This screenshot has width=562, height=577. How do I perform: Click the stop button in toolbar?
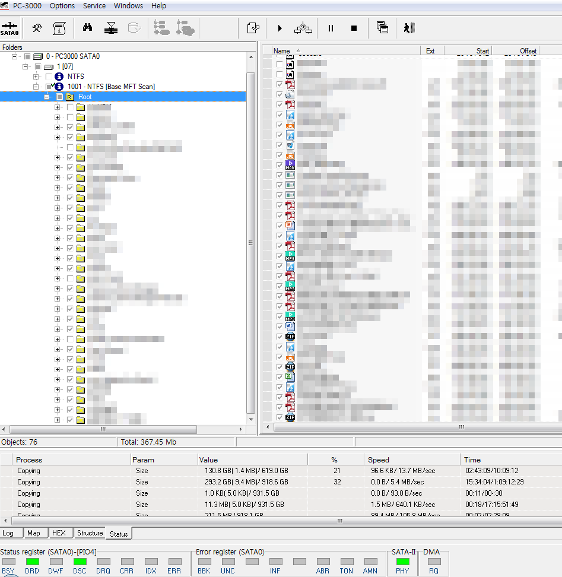pos(354,28)
